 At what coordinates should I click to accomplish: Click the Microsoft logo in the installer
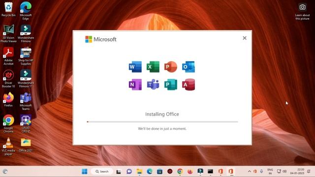point(101,39)
